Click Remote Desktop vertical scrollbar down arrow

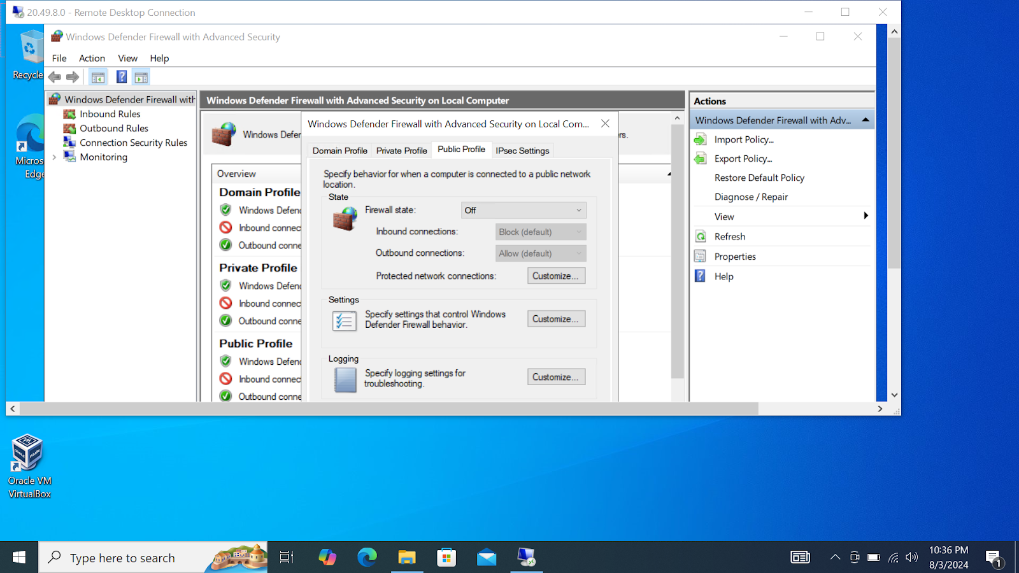pos(894,395)
